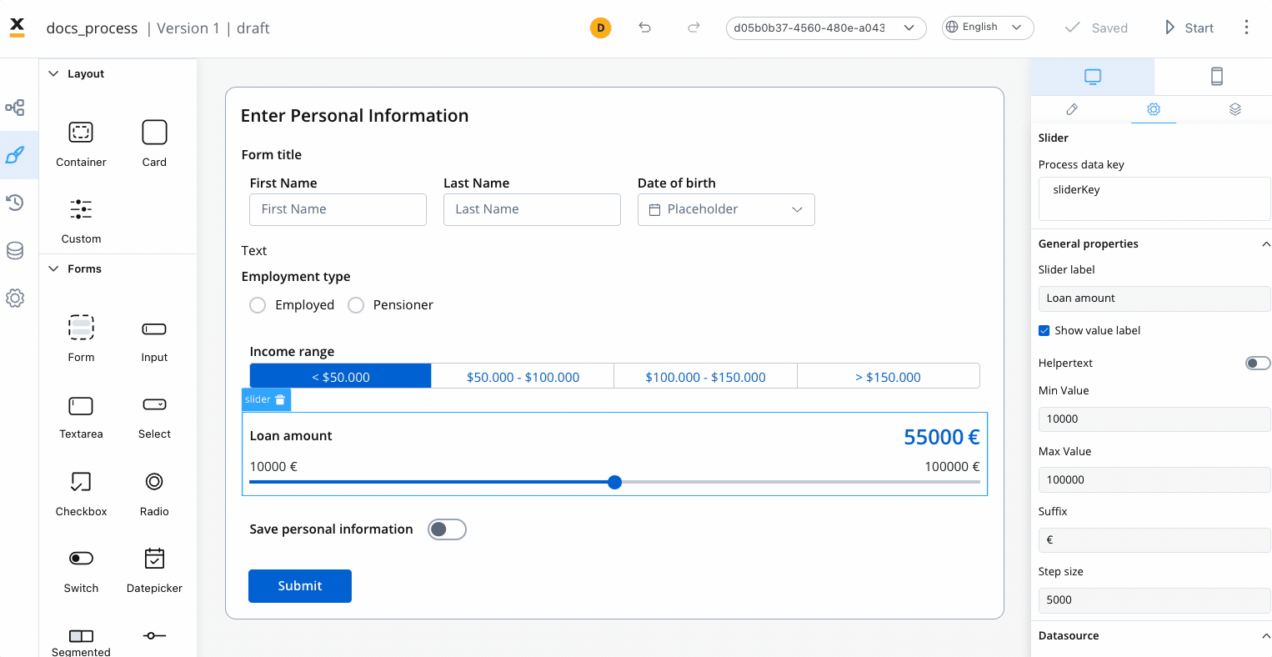Open the English language dropdown
1272x657 pixels.
click(x=988, y=28)
